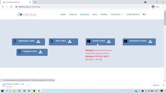Click the address bar URL

coord(29,7)
